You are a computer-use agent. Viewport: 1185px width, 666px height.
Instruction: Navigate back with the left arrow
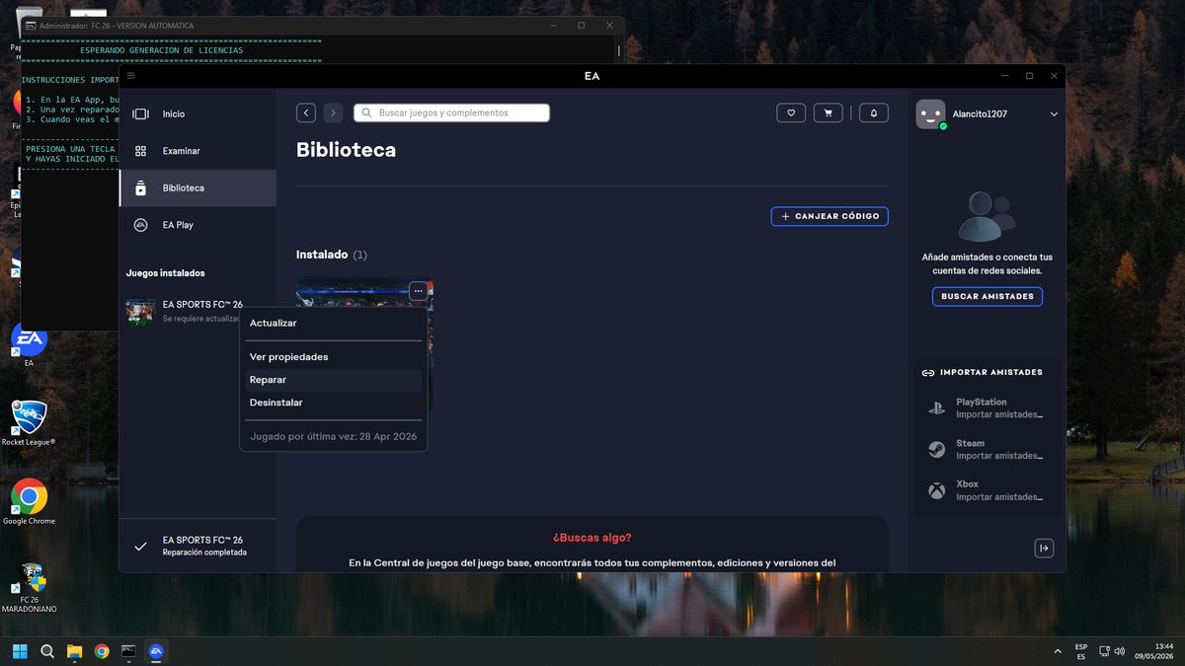(306, 113)
